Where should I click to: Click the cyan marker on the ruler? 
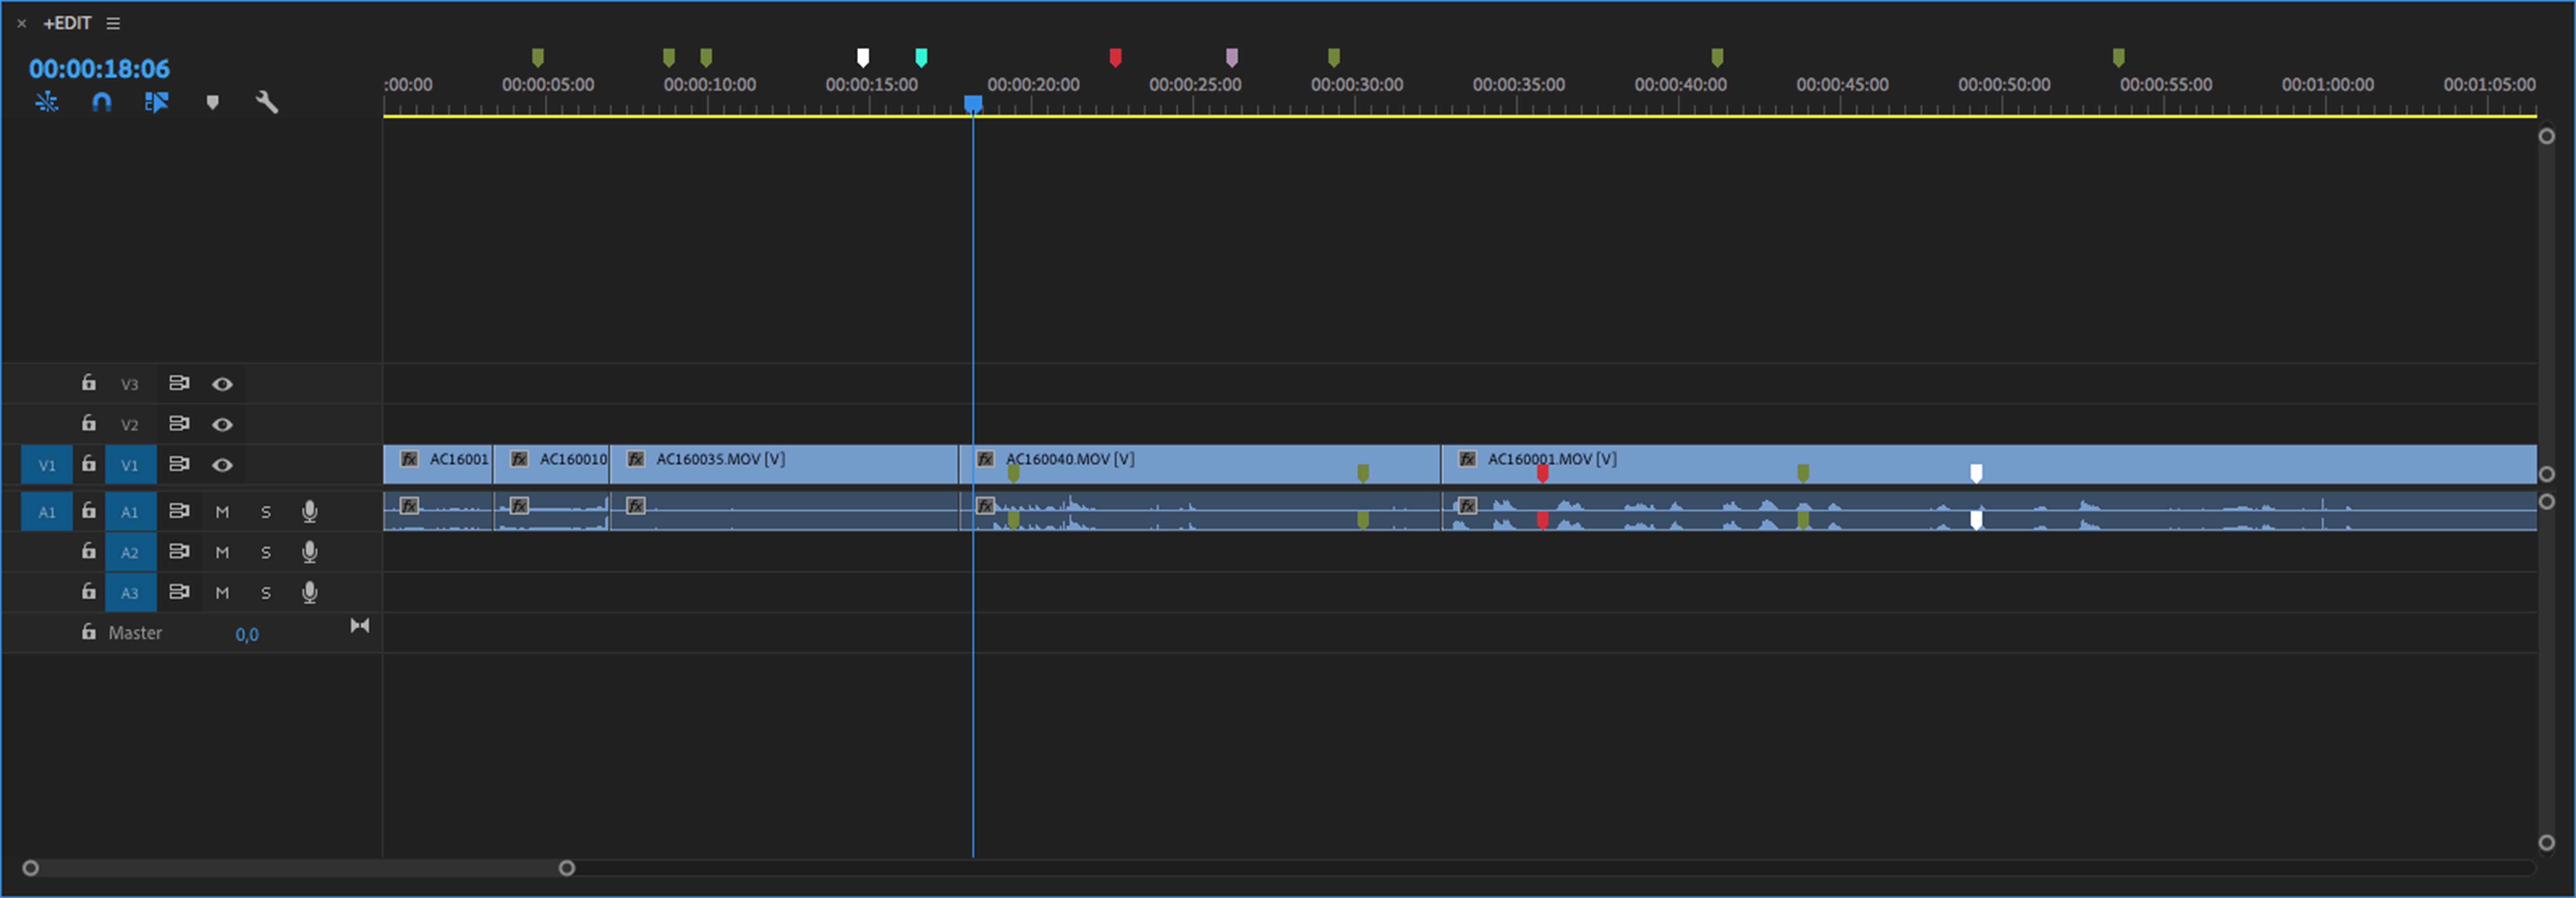(921, 57)
